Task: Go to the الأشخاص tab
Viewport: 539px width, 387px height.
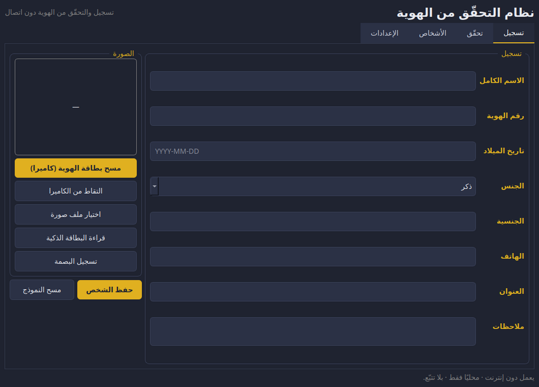Action: tap(432, 33)
